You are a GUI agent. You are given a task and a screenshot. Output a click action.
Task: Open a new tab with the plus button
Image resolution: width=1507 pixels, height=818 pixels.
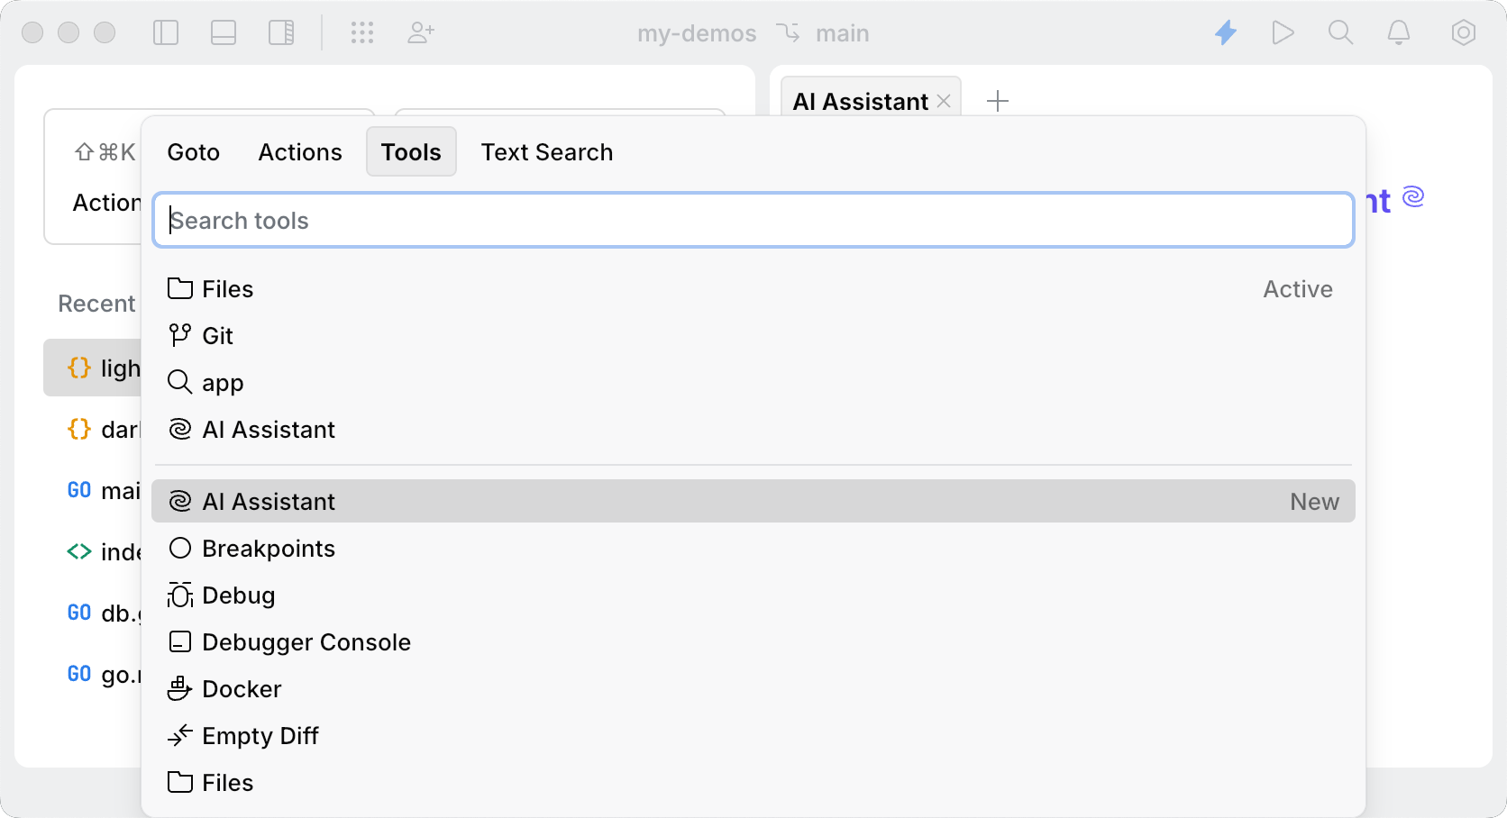997,101
